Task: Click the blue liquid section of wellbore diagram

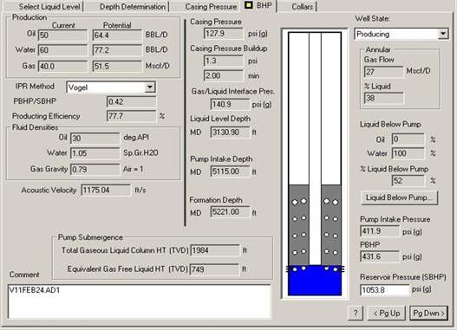Action: click(315, 281)
